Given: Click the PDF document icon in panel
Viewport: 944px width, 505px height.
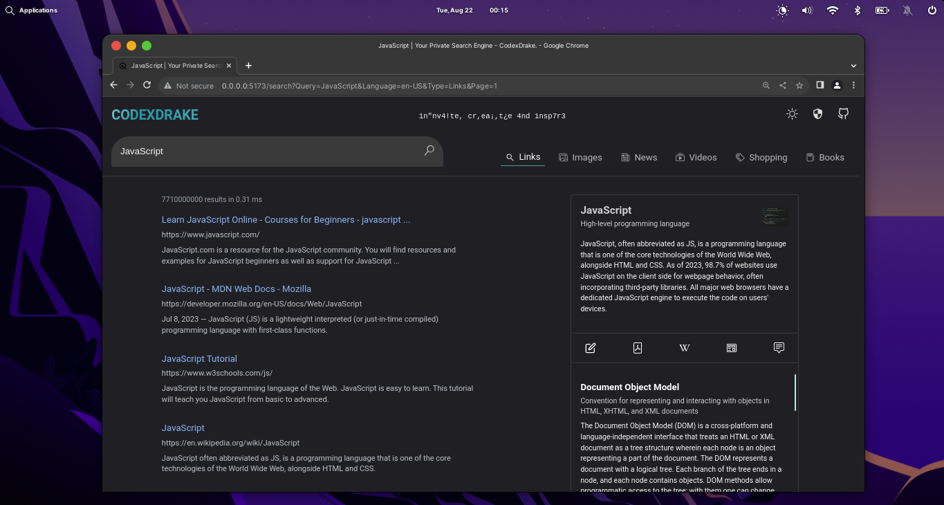Looking at the screenshot, I should (x=638, y=348).
